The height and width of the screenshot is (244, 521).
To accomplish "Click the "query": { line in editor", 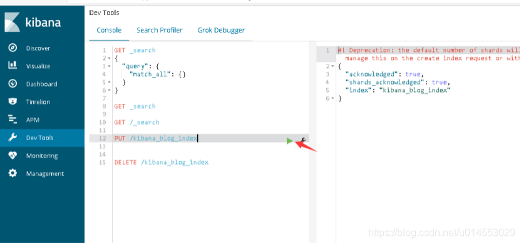I will click(x=141, y=66).
